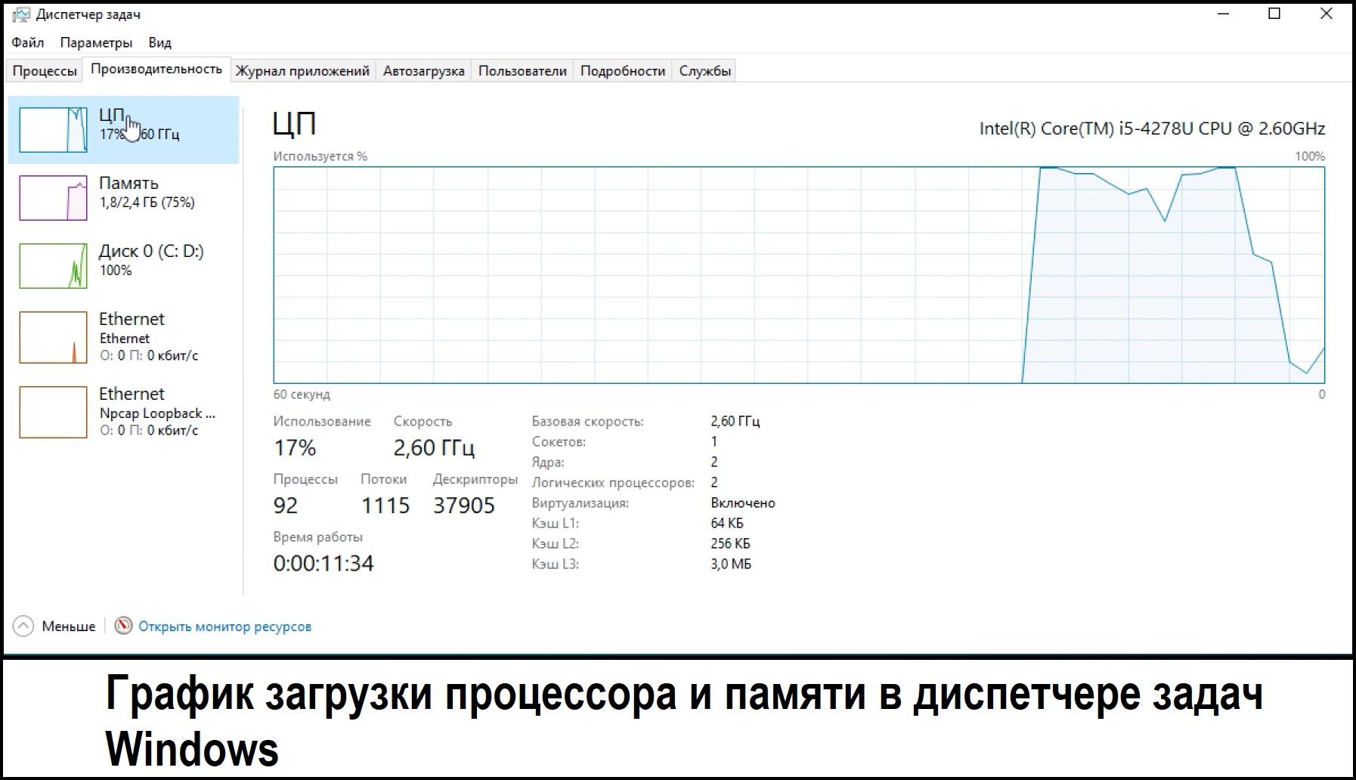Open the Файл menu
This screenshot has height=780, width=1356.
28,42
